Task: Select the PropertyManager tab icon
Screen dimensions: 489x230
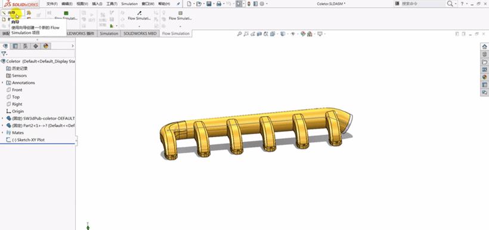Action: click(x=15, y=46)
